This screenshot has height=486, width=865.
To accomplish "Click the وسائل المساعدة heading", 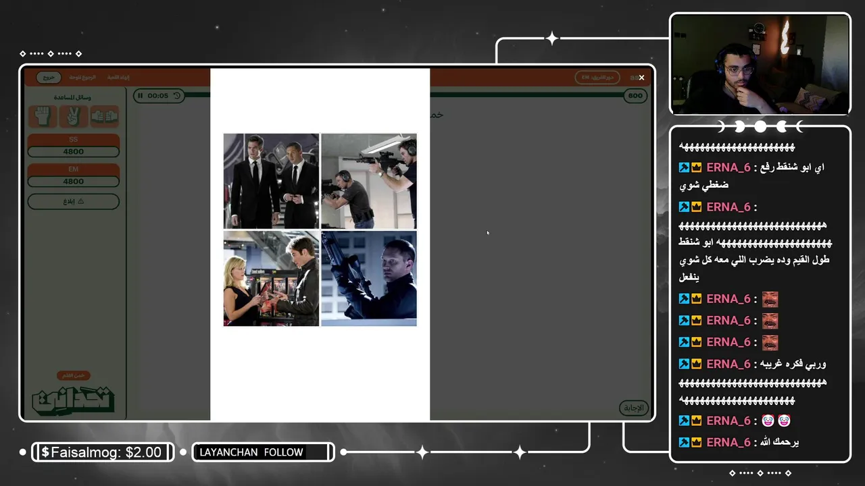I will (x=74, y=97).
